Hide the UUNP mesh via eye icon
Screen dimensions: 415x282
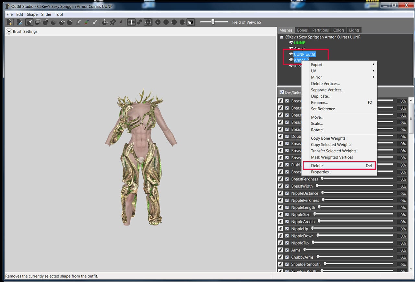click(291, 43)
